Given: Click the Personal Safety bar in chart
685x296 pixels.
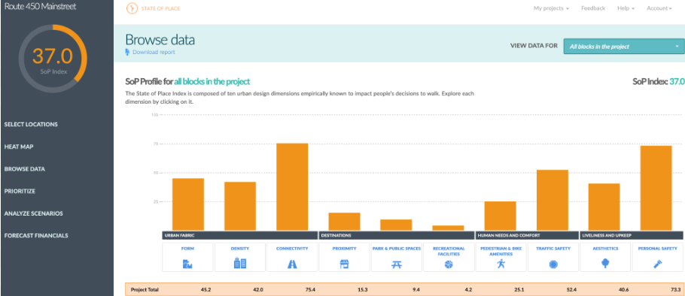Looking at the screenshot, I should [x=656, y=189].
